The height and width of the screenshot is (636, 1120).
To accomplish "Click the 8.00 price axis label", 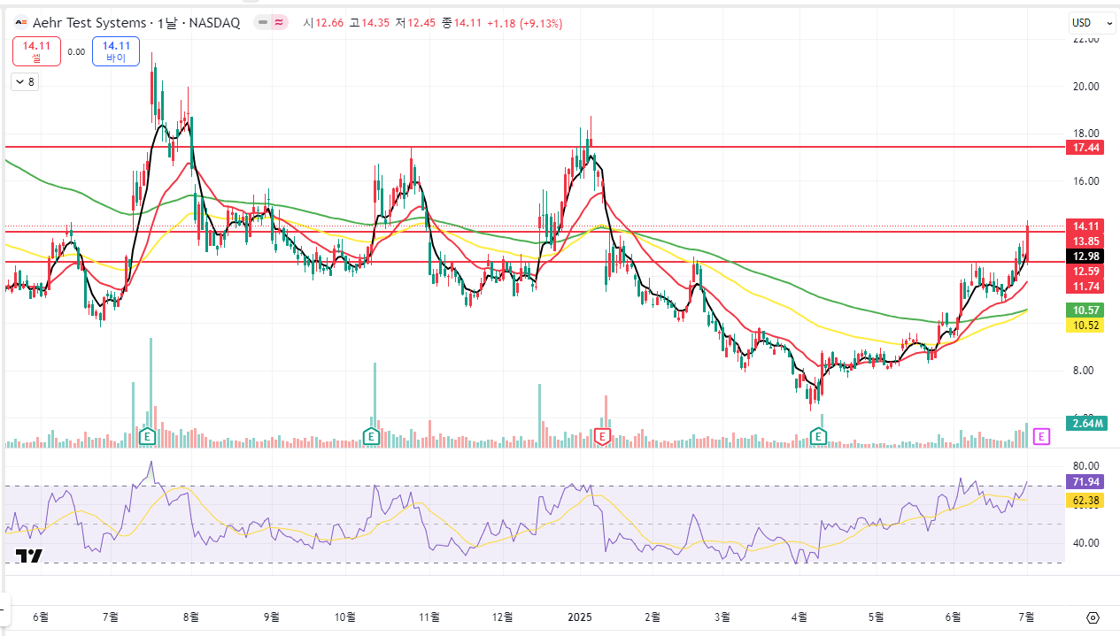I will click(1085, 370).
